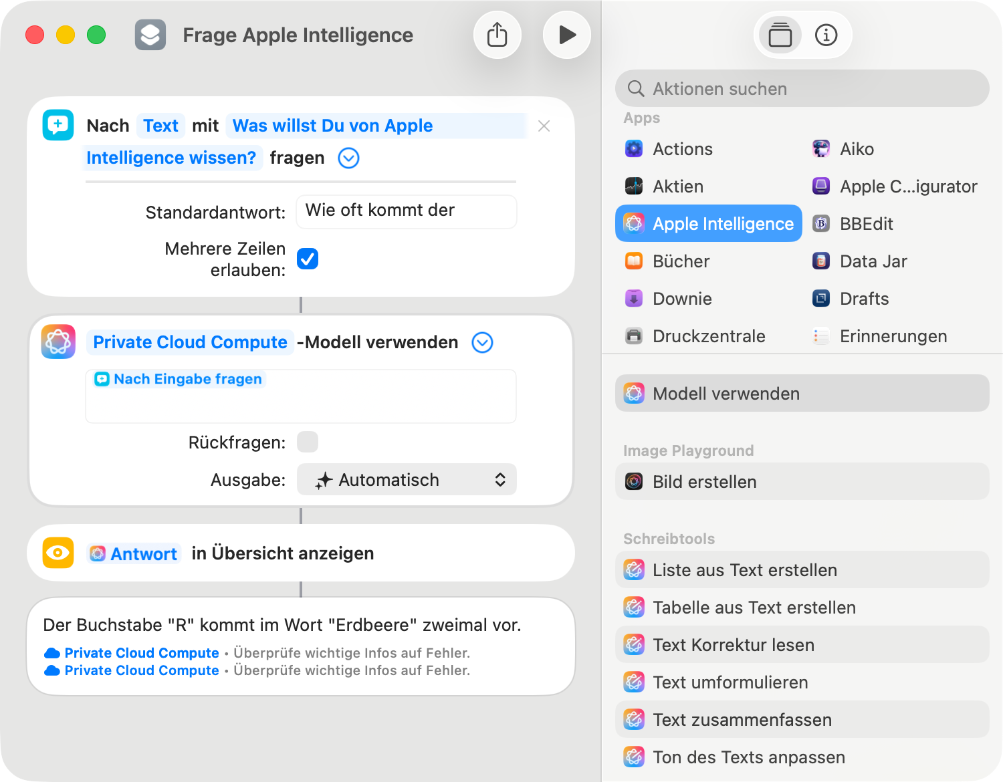Toggle the Mehrere Zeilen erlauben checkbox
The image size is (1003, 782).
tap(308, 259)
